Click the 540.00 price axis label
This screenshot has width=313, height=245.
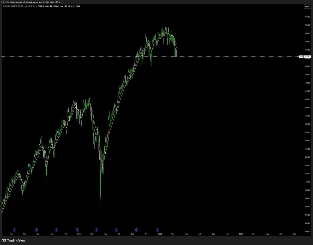point(307,157)
